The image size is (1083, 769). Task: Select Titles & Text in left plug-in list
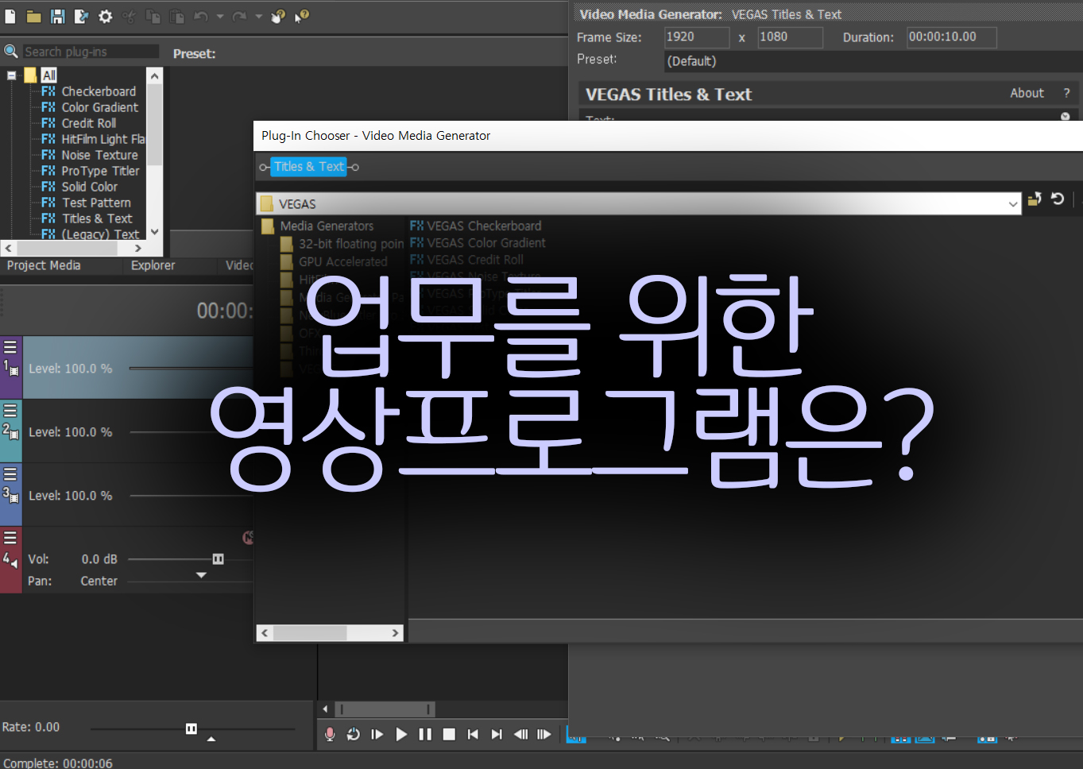pyautogui.click(x=97, y=218)
